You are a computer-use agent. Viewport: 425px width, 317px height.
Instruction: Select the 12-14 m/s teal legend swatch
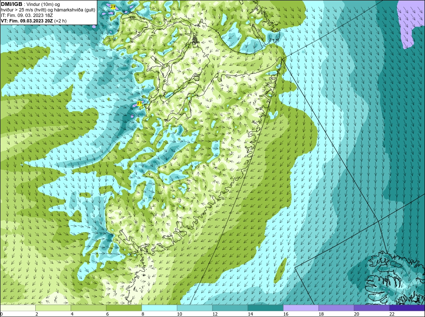tap(230, 308)
